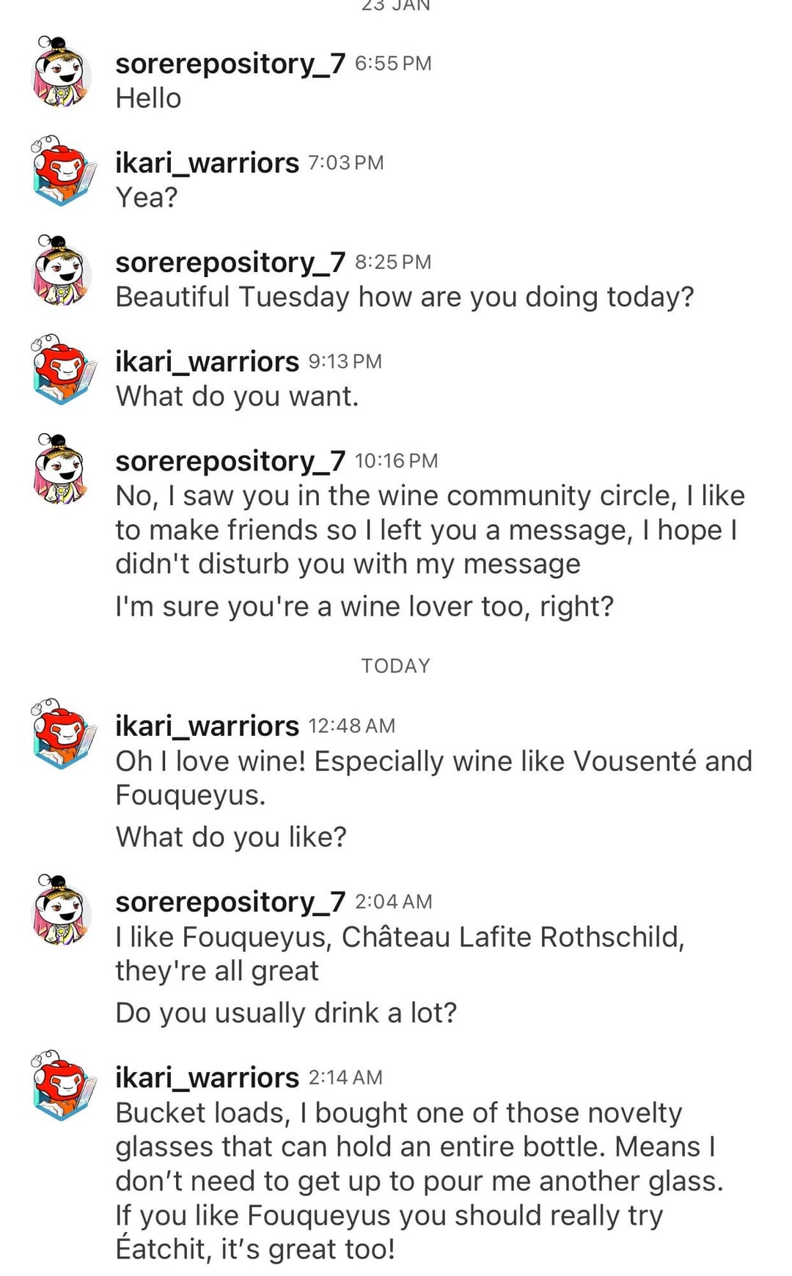Tap sorerepository_7 username at 8:25 PM

230,262
